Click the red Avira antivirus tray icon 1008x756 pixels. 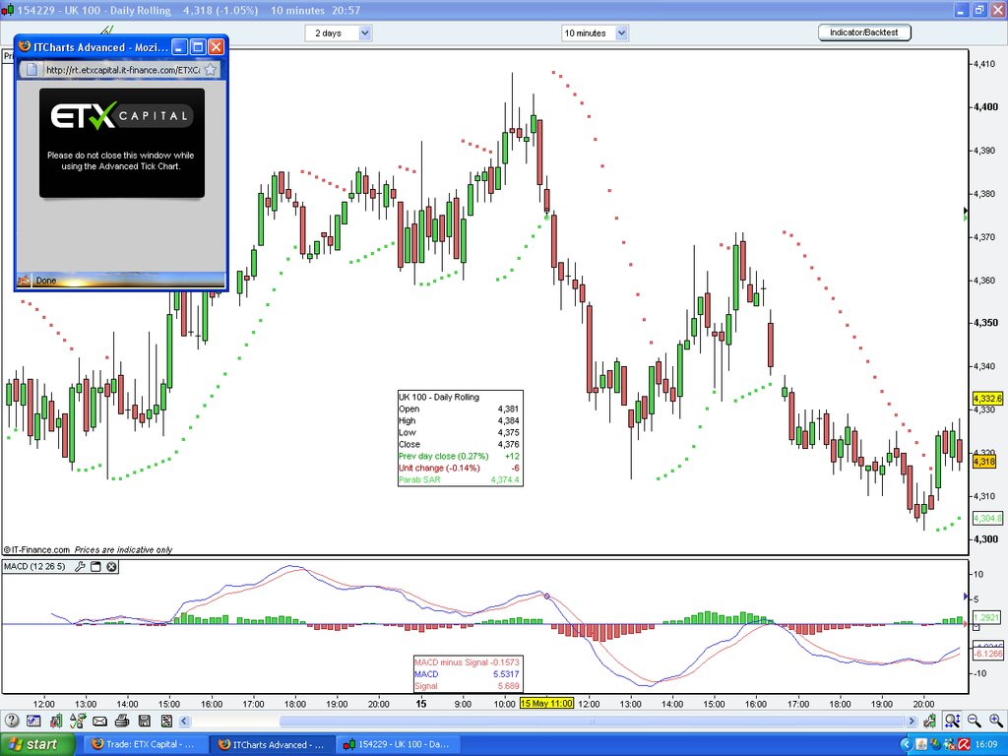click(964, 744)
